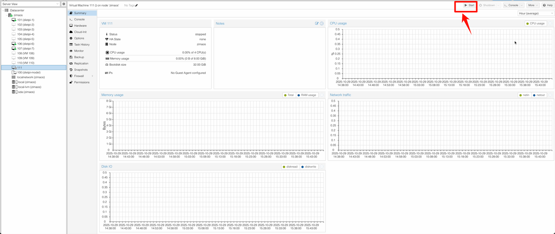Open the Hour (average) timeframe dropdown
Viewport: 555px width, 234px height.
tap(536, 13)
